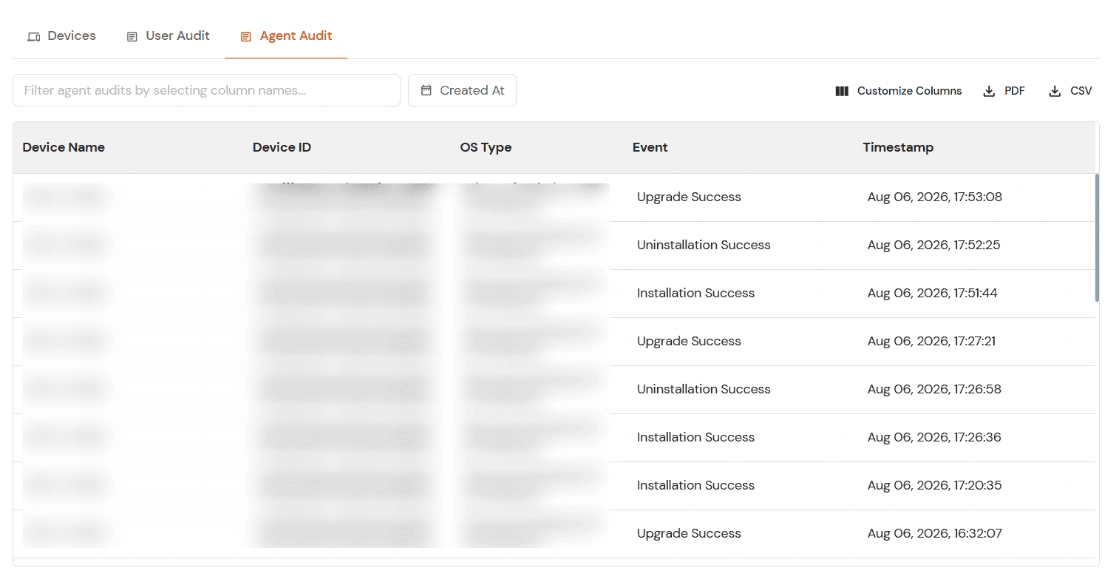1119x582 pixels.
Task: Click the OS Type column header
Action: pyautogui.click(x=486, y=147)
